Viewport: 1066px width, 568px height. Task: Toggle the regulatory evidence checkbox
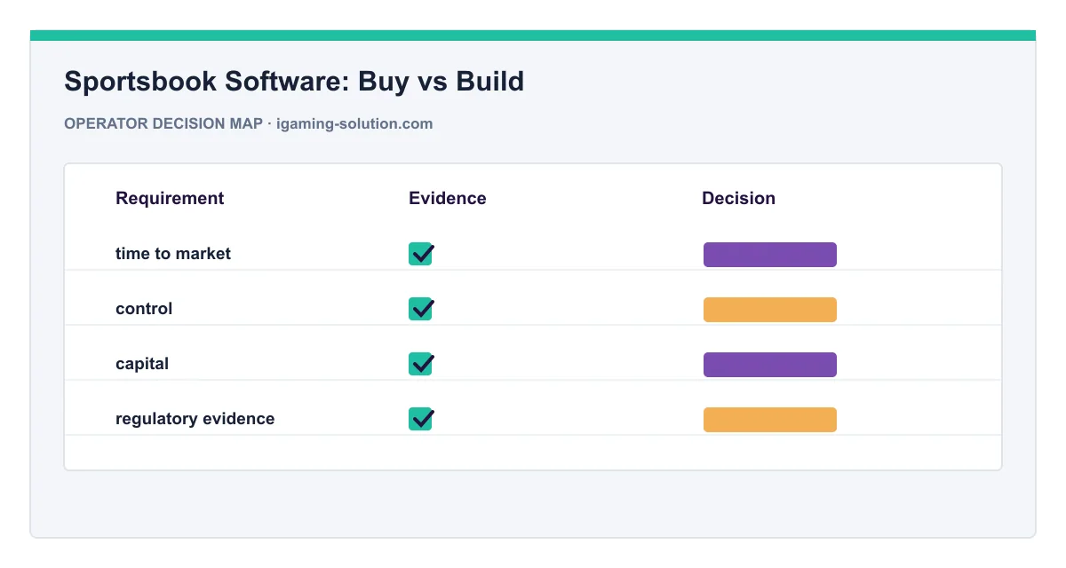[x=421, y=419]
